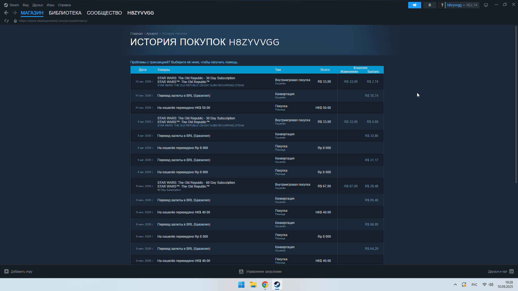Click the Проблемы с транзакцией help text
This screenshot has width=518, height=291.
(x=184, y=62)
